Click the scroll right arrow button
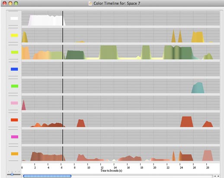The height and width of the screenshot is (178, 224). pos(218,176)
